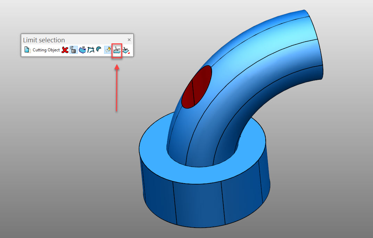Click the red X to clear cutting object
This screenshot has height=238, width=373.
coord(65,50)
